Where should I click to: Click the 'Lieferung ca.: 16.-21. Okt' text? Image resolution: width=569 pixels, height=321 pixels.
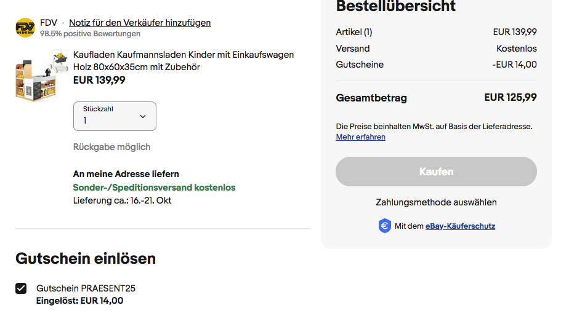coord(122,200)
